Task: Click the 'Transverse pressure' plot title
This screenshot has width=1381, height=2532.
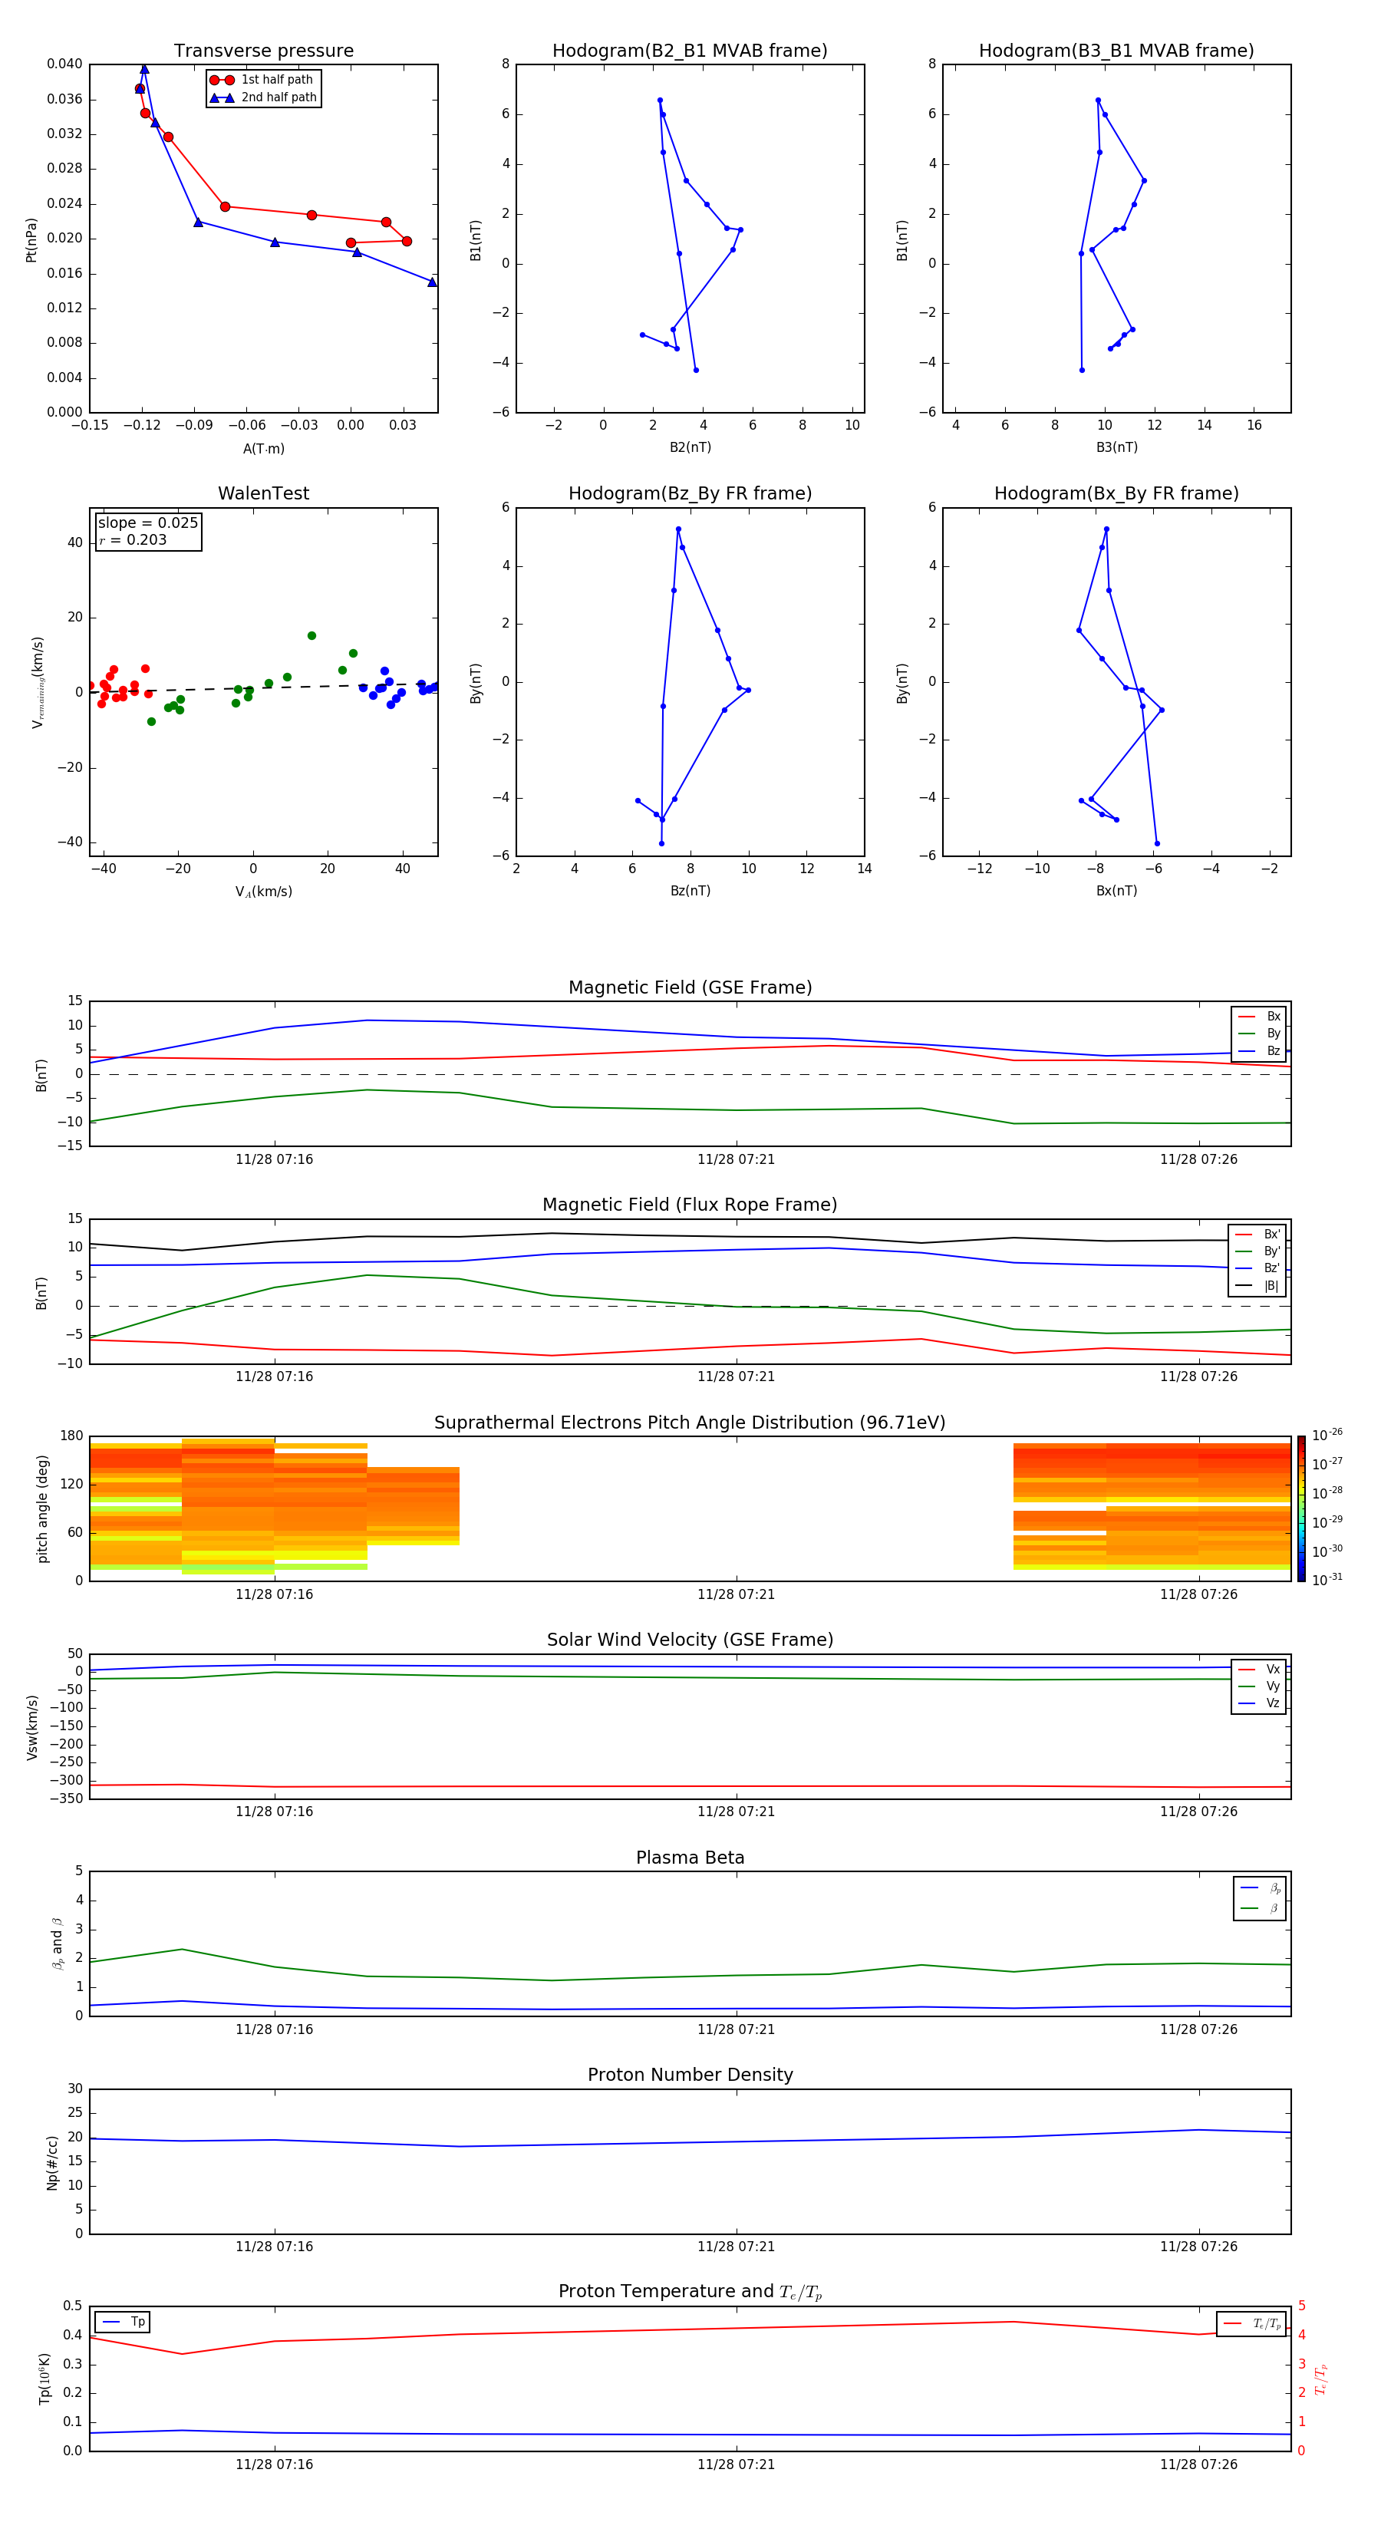Action: pyautogui.click(x=263, y=51)
